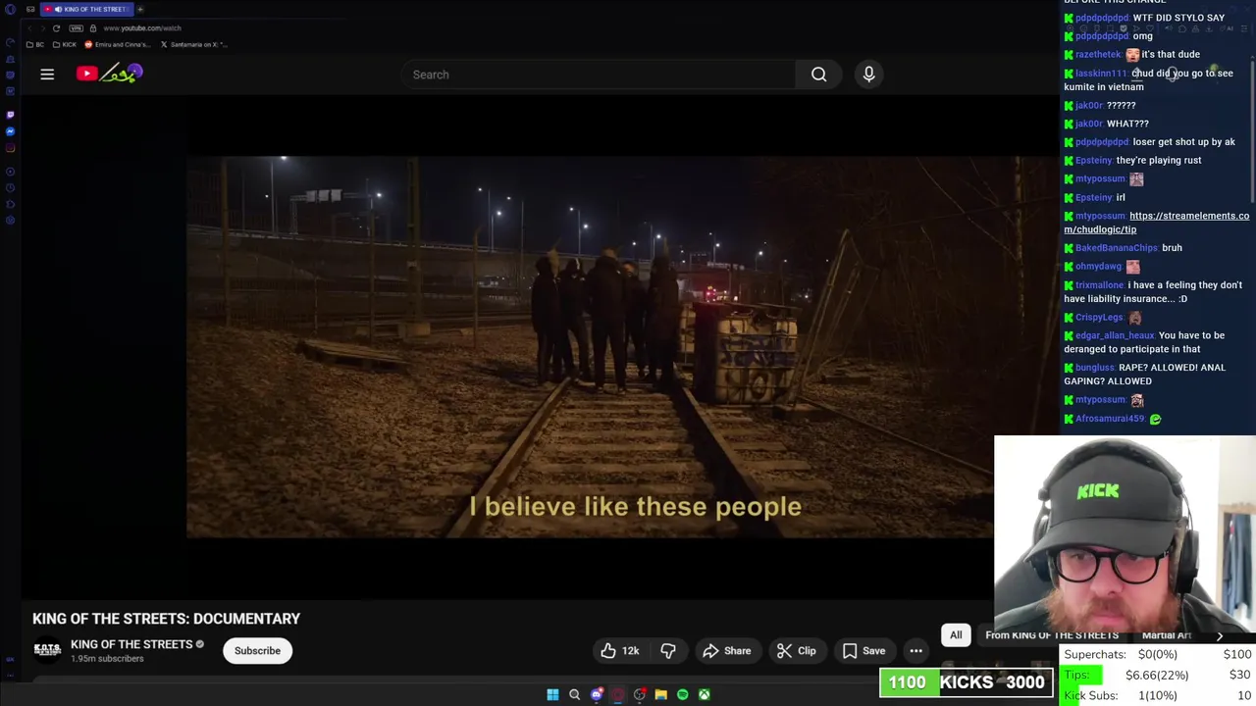The image size is (1256, 706).
Task: Click username BakedBananaChips in chat
Action: pos(1117,248)
